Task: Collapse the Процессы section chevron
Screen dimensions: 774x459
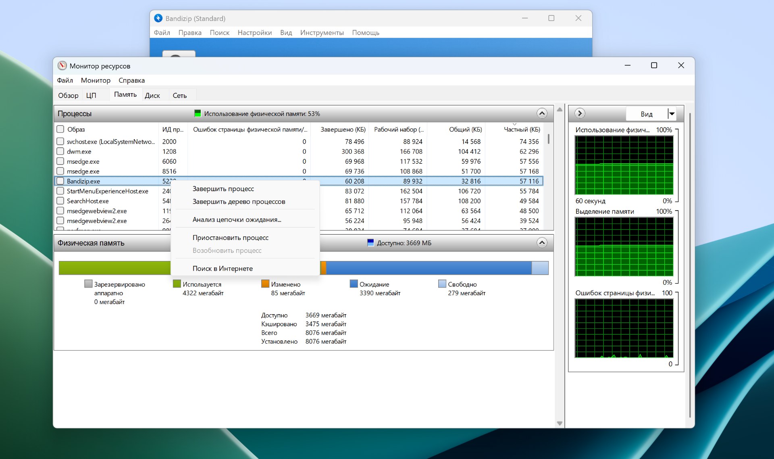Action: 542,113
